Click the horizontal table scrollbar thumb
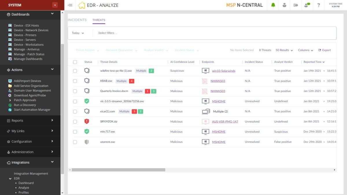Viewport: 347px width, 195px height. tap(118, 170)
